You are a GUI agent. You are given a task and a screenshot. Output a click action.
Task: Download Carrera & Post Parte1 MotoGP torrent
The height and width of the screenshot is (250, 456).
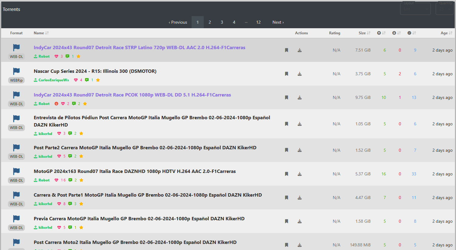tap(300, 198)
